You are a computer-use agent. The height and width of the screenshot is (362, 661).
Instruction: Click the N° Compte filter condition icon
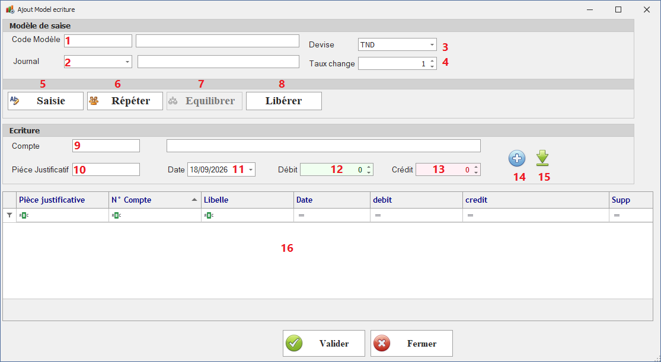click(x=116, y=215)
